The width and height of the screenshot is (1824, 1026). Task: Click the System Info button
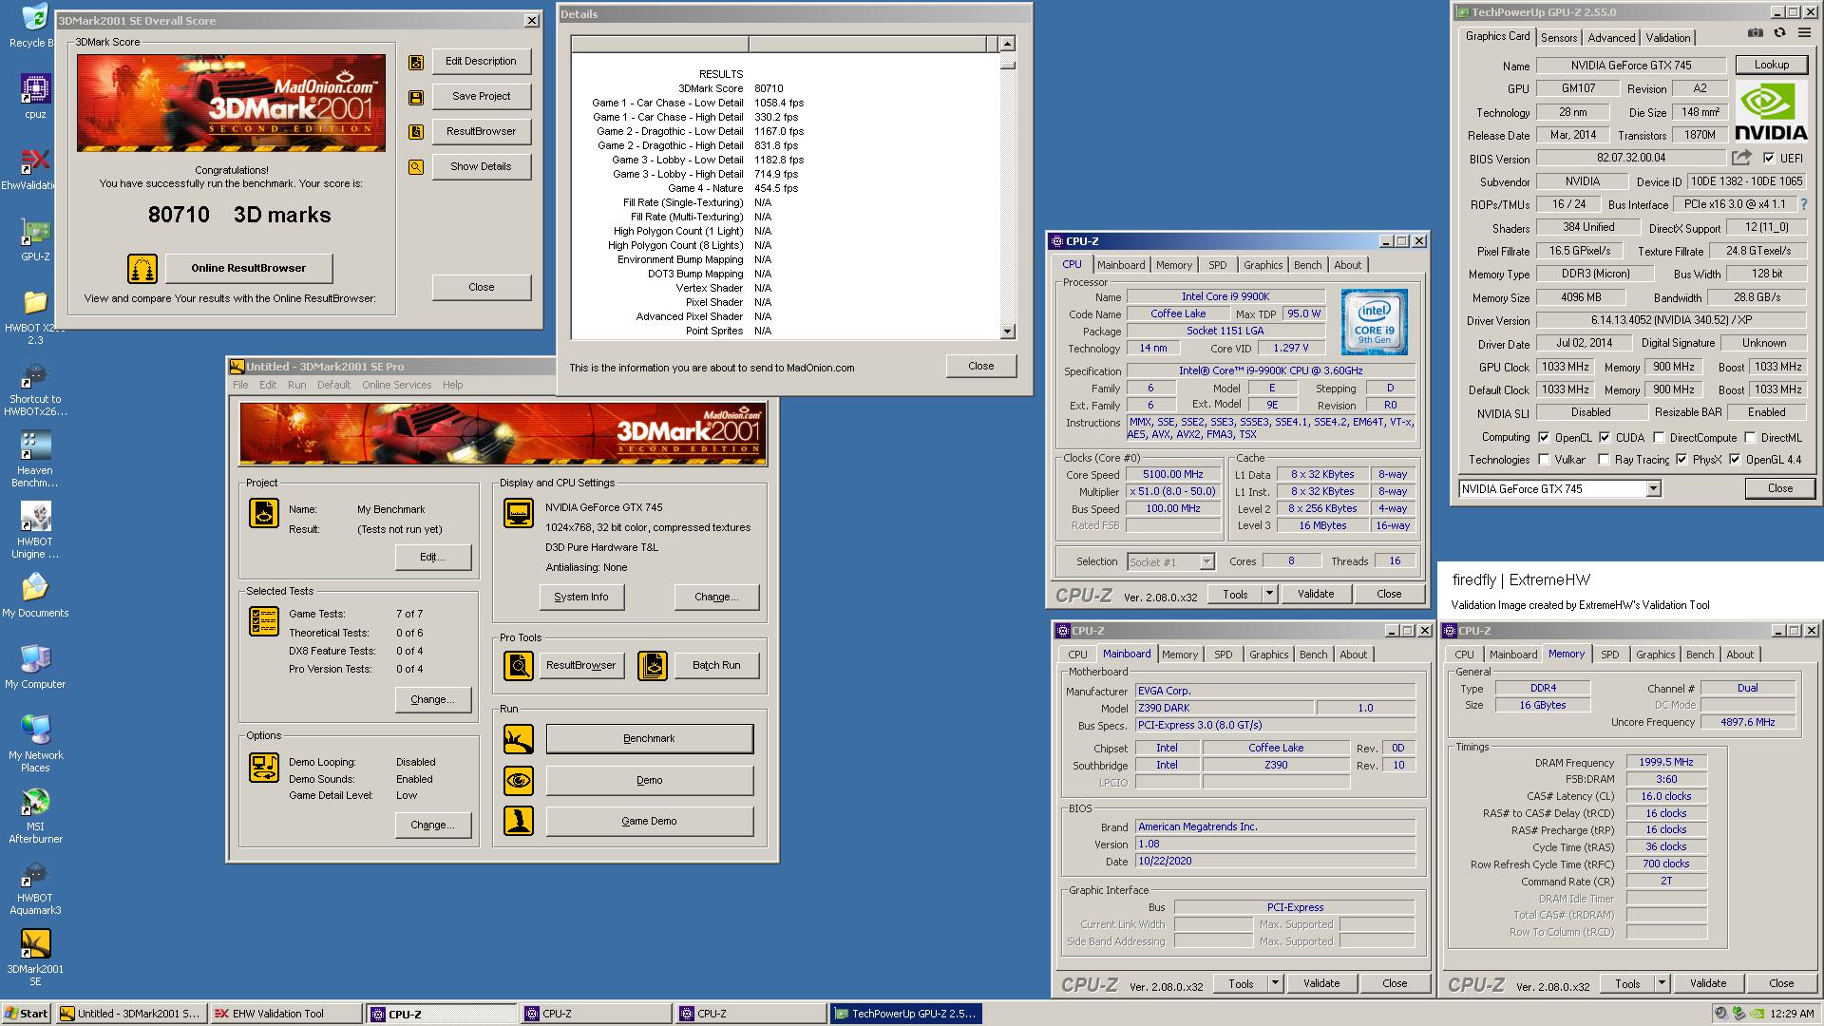(x=580, y=597)
